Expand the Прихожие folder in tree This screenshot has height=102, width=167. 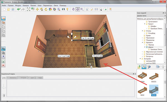(143, 38)
